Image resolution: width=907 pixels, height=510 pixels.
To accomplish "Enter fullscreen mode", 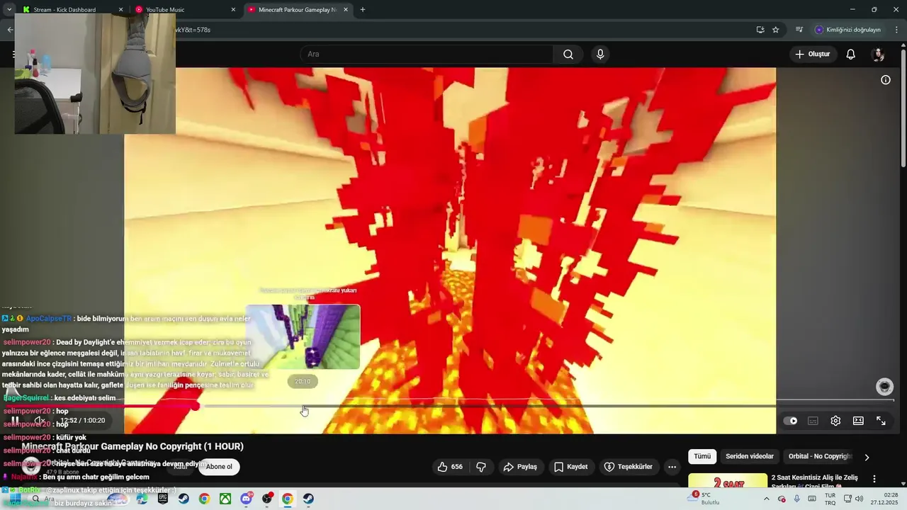I will pyautogui.click(x=881, y=421).
